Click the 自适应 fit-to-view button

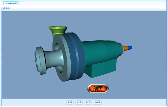coord(98,102)
